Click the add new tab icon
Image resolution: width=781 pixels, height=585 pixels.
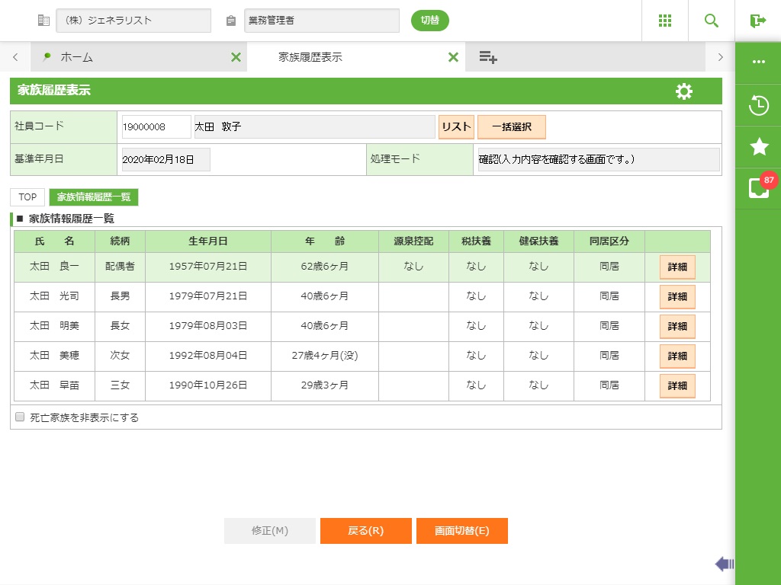tap(488, 57)
